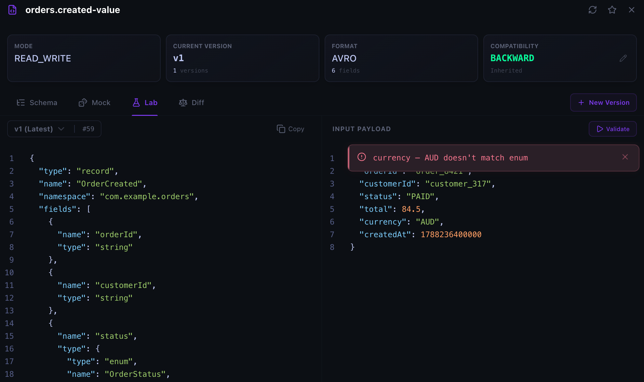The width and height of the screenshot is (644, 382).
Task: Click the Lab tab flask icon
Action: [136, 102]
